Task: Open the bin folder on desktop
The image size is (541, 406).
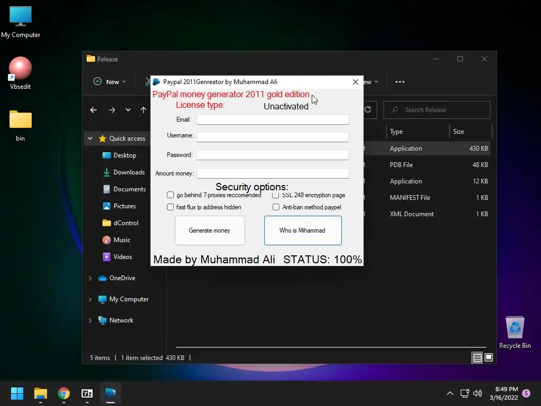Action: pyautogui.click(x=21, y=125)
